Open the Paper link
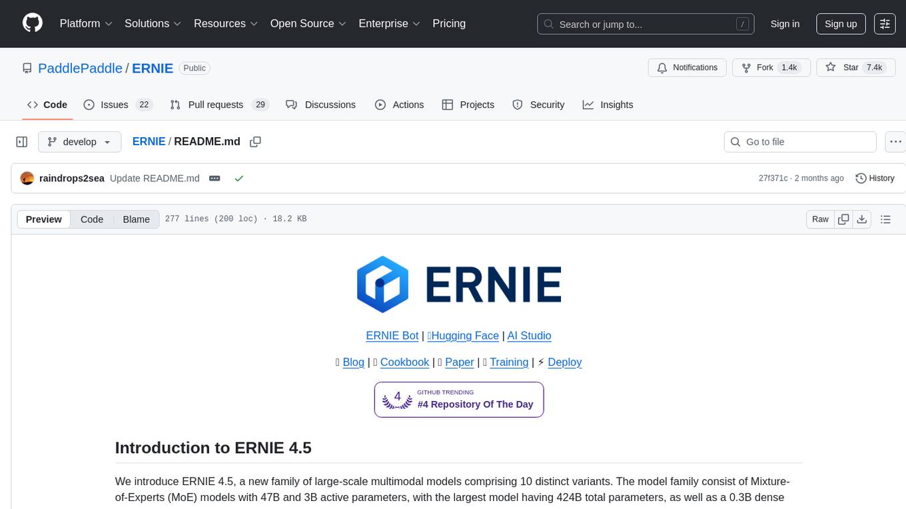 click(459, 362)
